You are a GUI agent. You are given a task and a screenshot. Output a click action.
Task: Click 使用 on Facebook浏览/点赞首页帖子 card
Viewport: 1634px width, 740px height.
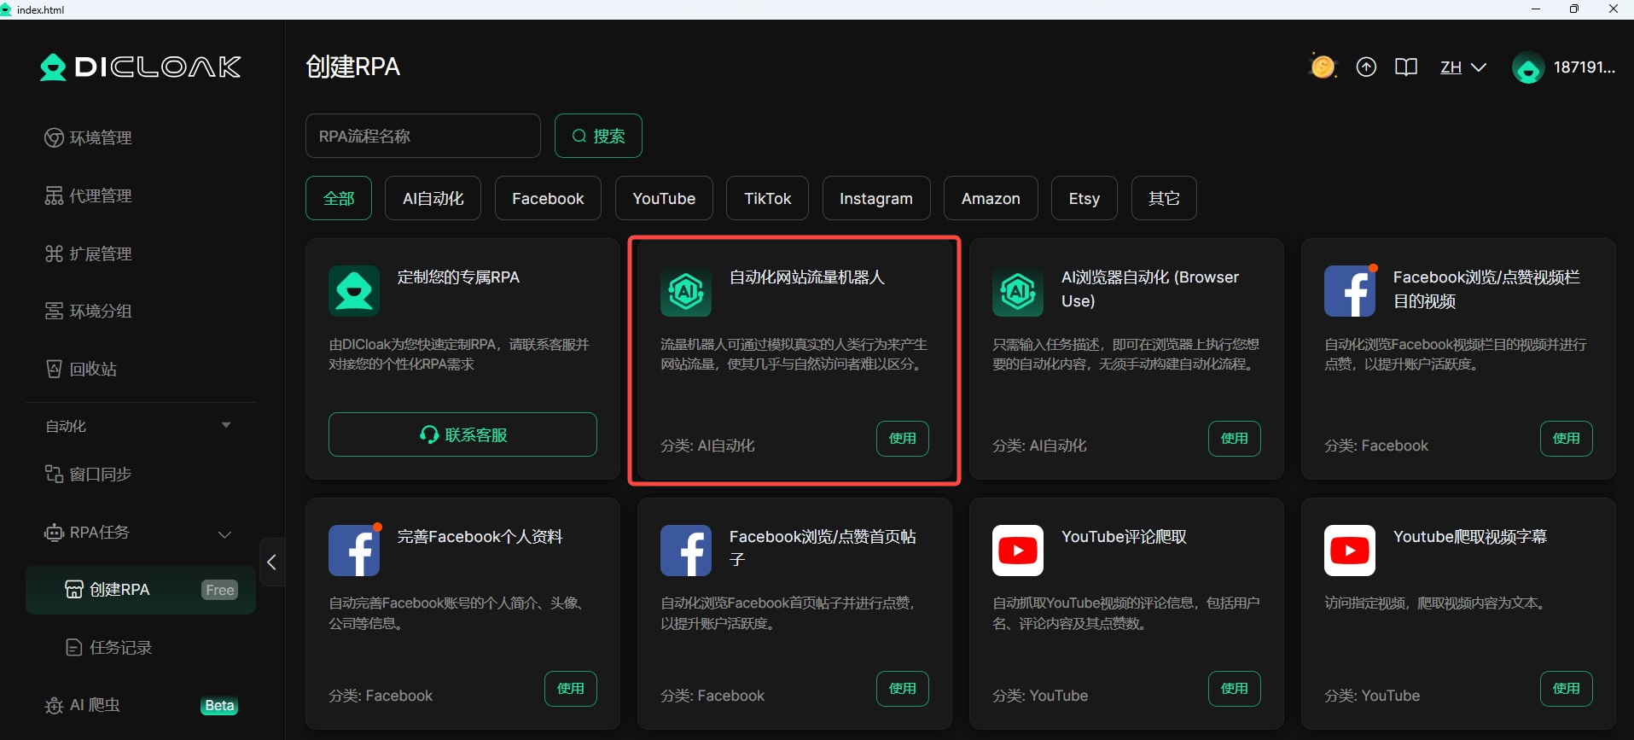coord(903,689)
